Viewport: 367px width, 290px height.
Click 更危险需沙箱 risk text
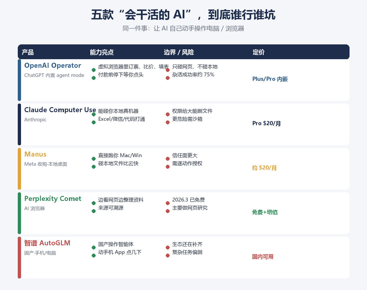(x=187, y=119)
